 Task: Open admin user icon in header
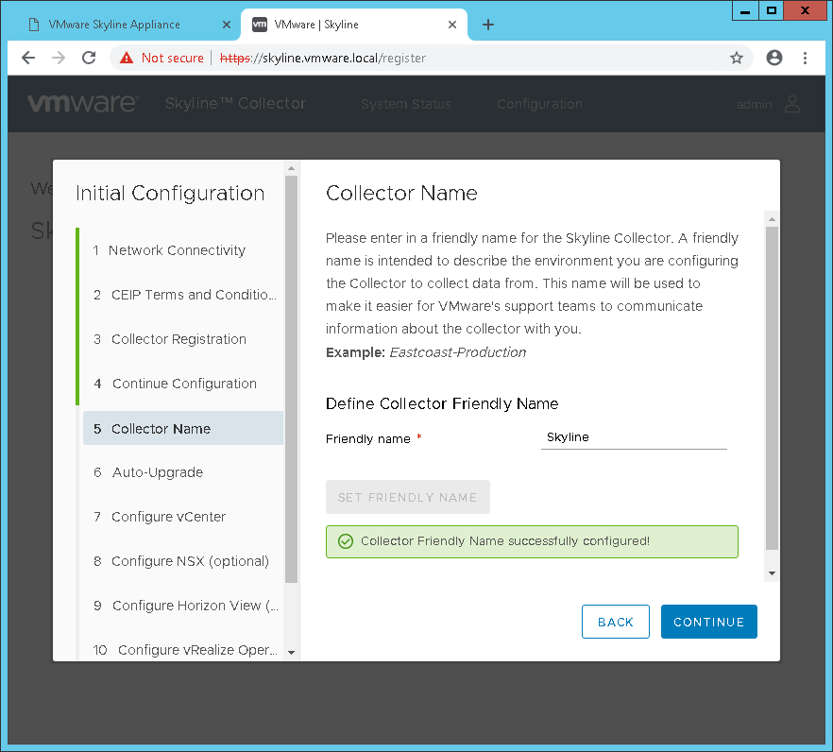[x=792, y=104]
